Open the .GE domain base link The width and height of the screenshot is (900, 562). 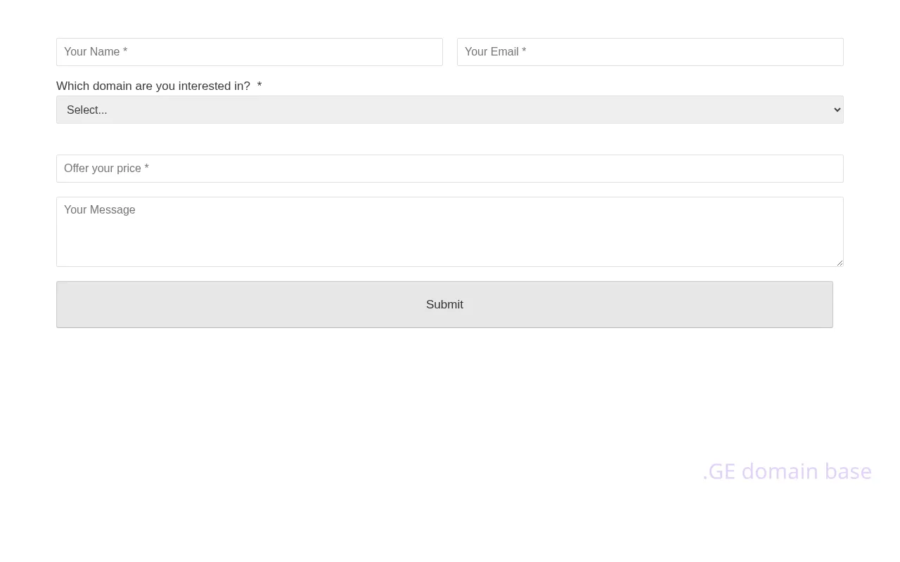787,471
